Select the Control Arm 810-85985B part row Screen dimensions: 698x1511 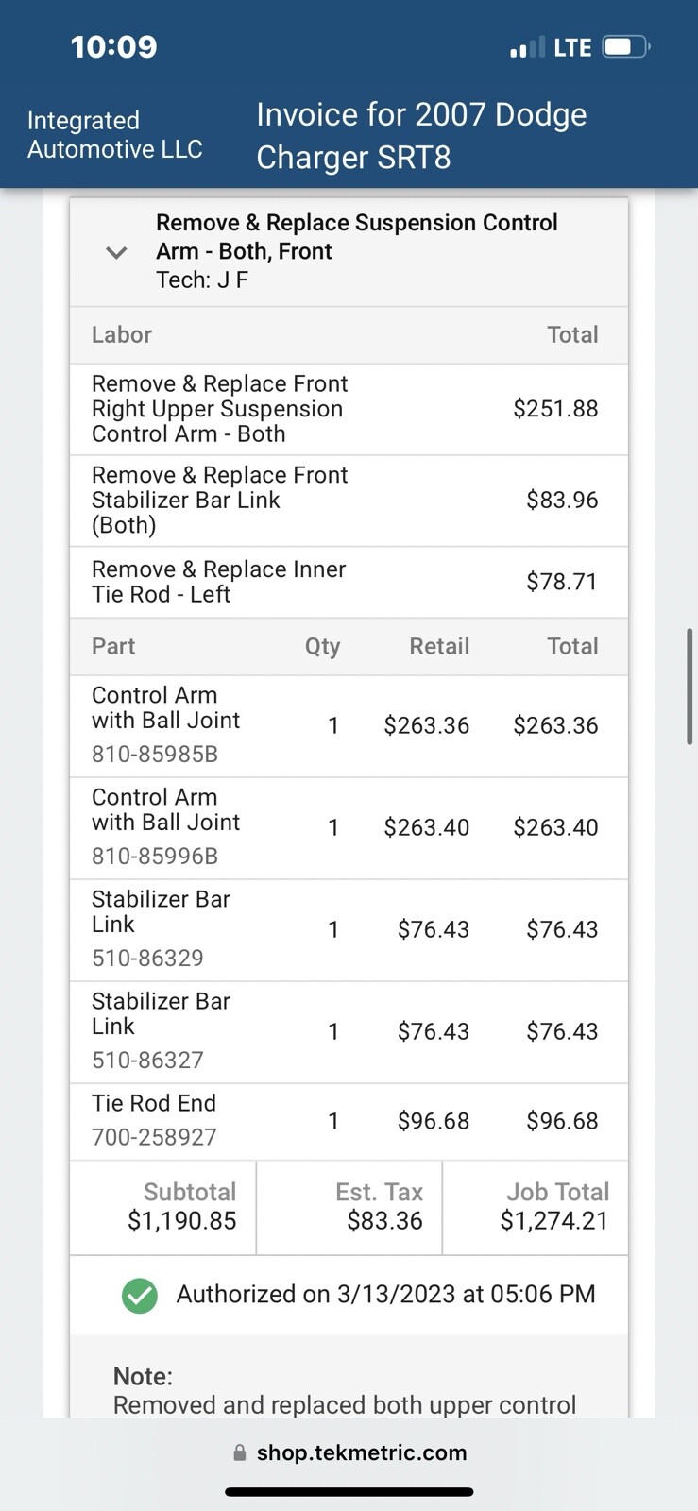(349, 725)
